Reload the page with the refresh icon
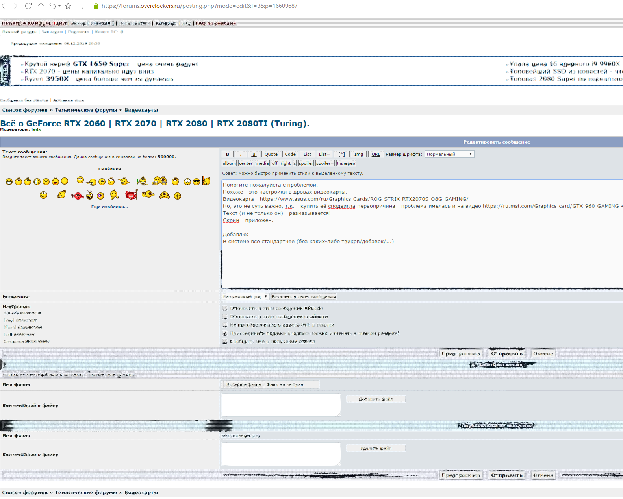Viewport: 623px width, 499px height. coord(28,6)
